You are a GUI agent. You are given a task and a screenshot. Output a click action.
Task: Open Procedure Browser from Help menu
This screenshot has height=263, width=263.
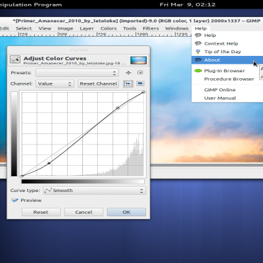tap(227, 79)
